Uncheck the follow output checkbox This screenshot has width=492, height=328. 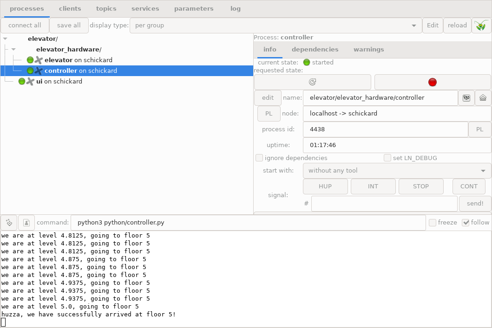tap(466, 222)
